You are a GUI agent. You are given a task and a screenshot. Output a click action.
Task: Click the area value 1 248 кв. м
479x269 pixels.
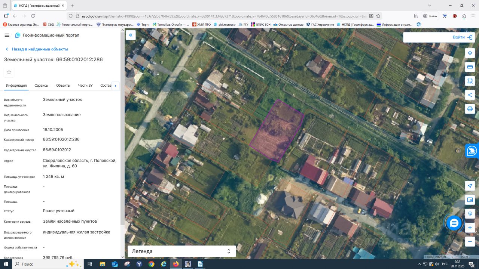coord(54,176)
